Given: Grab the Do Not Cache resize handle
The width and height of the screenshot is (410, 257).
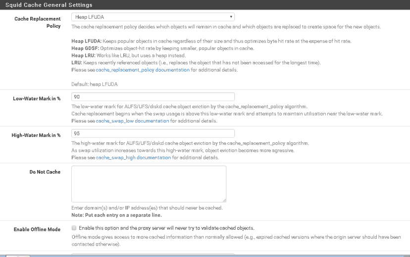Looking at the screenshot, I should point(224,200).
